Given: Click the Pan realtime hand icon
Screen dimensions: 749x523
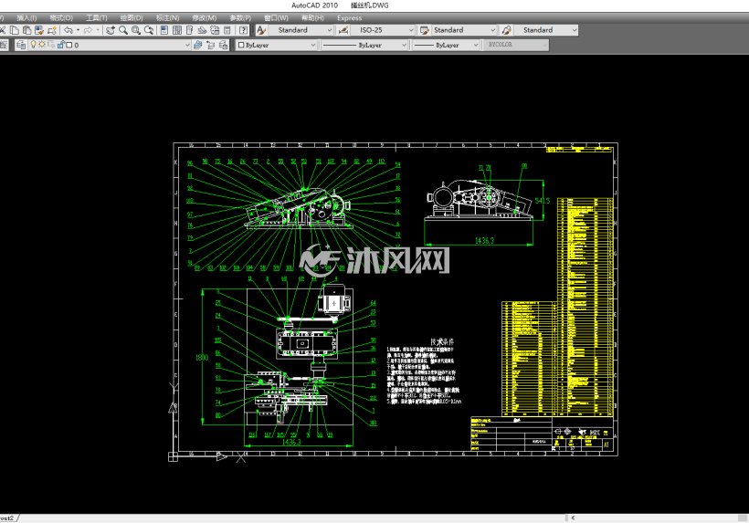Looking at the screenshot, I should click(x=111, y=30).
